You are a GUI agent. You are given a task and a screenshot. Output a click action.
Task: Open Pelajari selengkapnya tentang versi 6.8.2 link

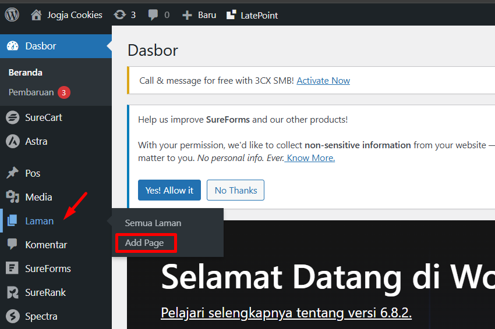pyautogui.click(x=287, y=313)
